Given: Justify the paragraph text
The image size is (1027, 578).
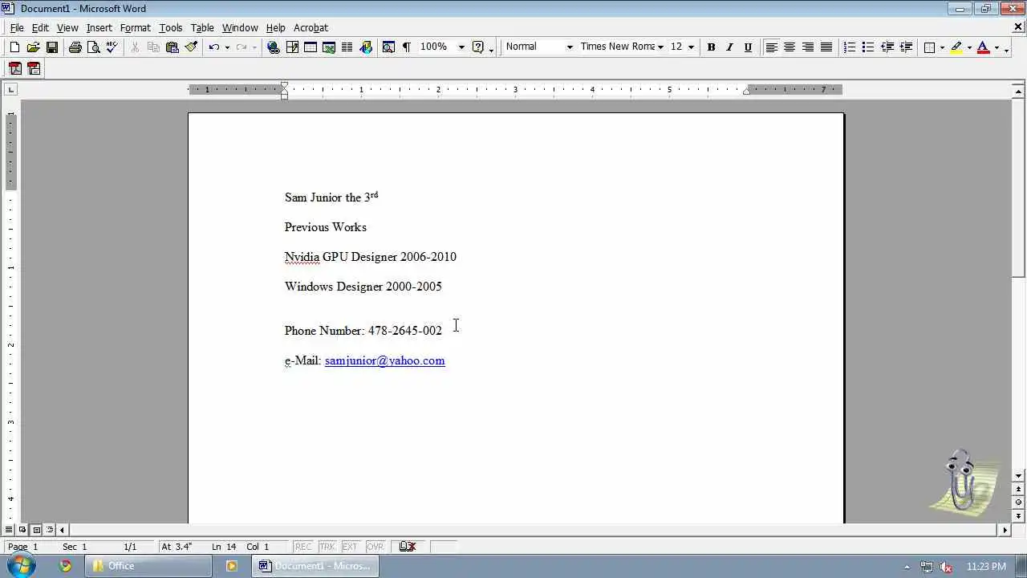Looking at the screenshot, I should pos(826,47).
